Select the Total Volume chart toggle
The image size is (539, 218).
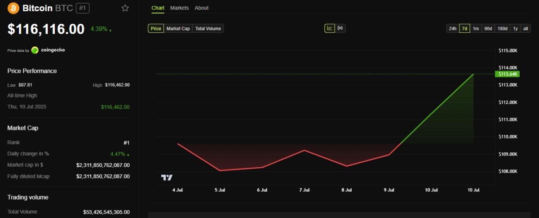click(x=208, y=28)
